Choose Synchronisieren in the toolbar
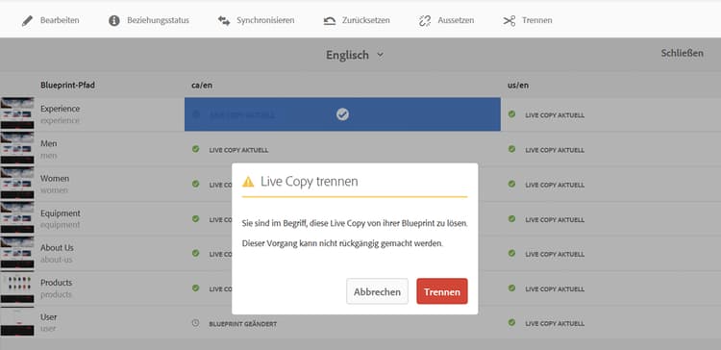Screen dimensions: 721x350 tap(265, 21)
